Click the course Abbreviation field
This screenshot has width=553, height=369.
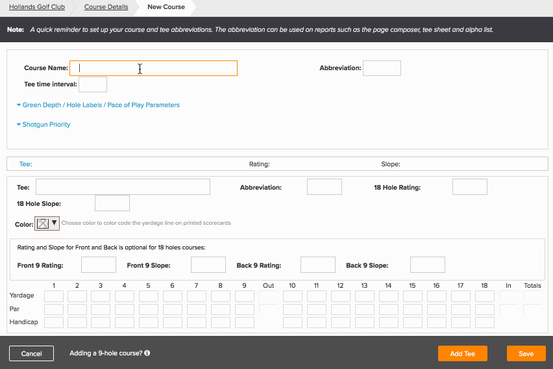click(x=382, y=68)
